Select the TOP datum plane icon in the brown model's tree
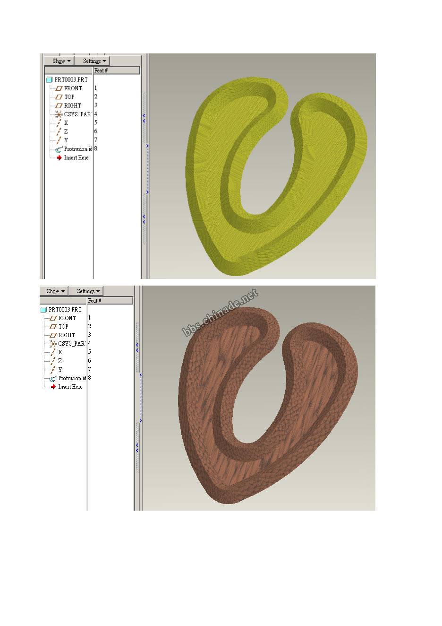 [x=53, y=327]
